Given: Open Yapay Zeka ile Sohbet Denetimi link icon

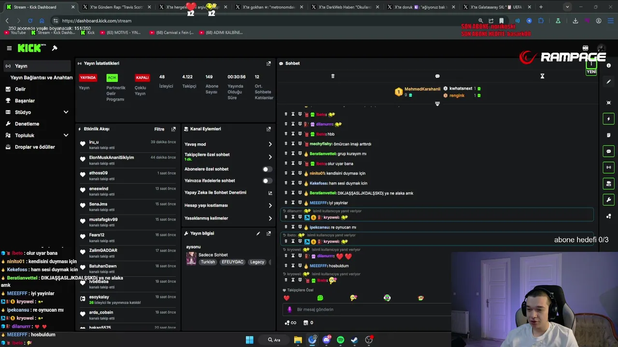Looking at the screenshot, I should click(x=270, y=193).
